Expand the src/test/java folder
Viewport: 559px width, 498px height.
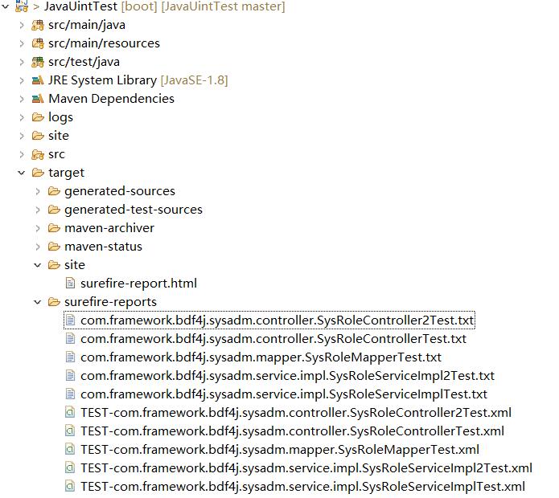pyautogui.click(x=22, y=62)
